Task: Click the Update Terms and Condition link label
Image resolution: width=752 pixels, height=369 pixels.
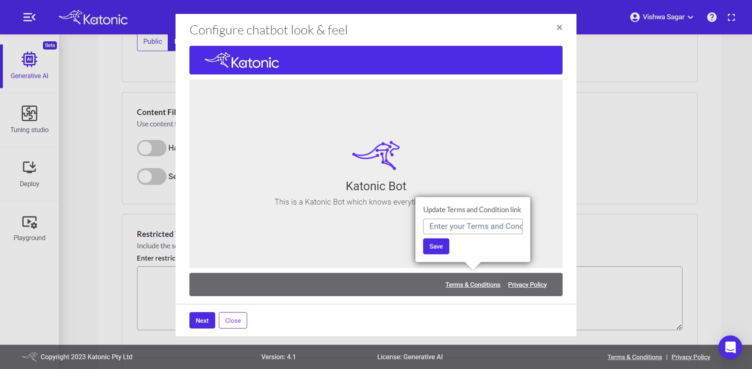Action: coord(472,209)
